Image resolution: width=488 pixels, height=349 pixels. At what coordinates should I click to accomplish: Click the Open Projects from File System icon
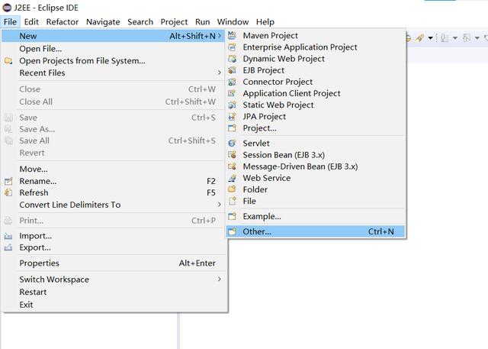coord(8,61)
